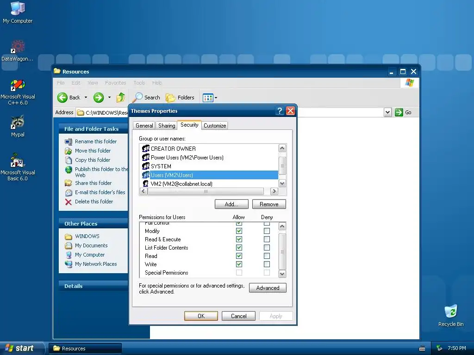Viewport: 474px width, 355px height.
Task: Cancel the Themes Properties dialog
Action: point(238,316)
